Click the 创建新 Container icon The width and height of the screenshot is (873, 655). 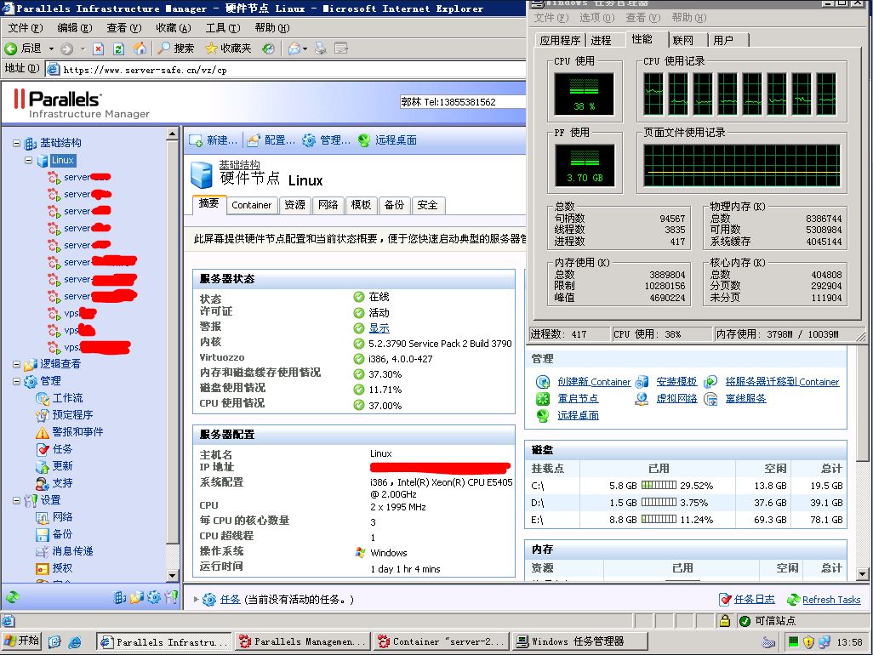point(543,382)
